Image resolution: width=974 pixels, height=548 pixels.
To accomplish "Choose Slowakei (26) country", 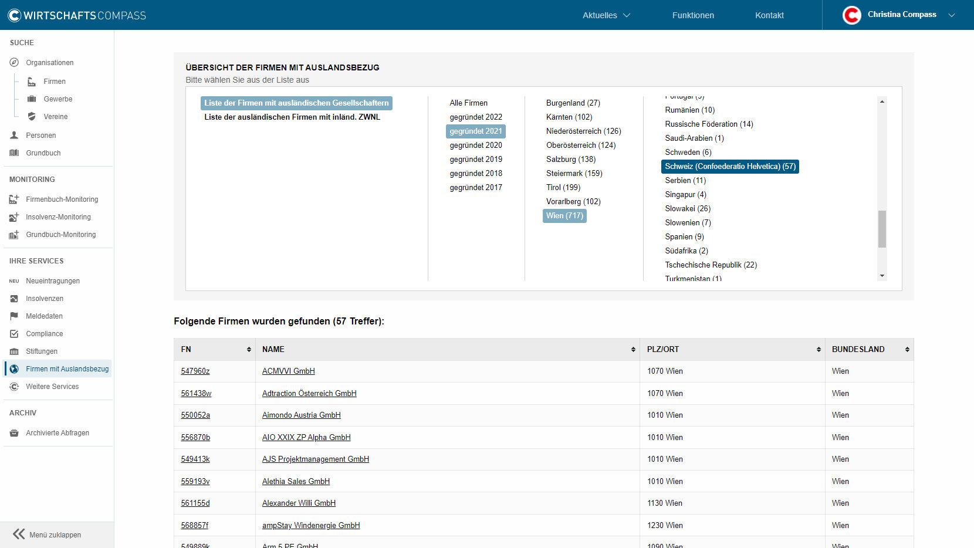I will (687, 208).
